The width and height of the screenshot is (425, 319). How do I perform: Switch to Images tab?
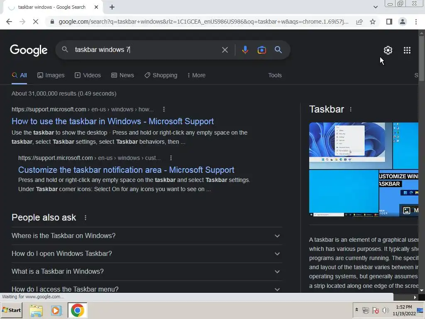point(51,76)
